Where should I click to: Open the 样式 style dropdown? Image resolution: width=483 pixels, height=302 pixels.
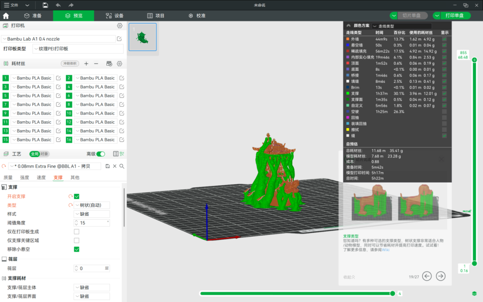point(92,214)
